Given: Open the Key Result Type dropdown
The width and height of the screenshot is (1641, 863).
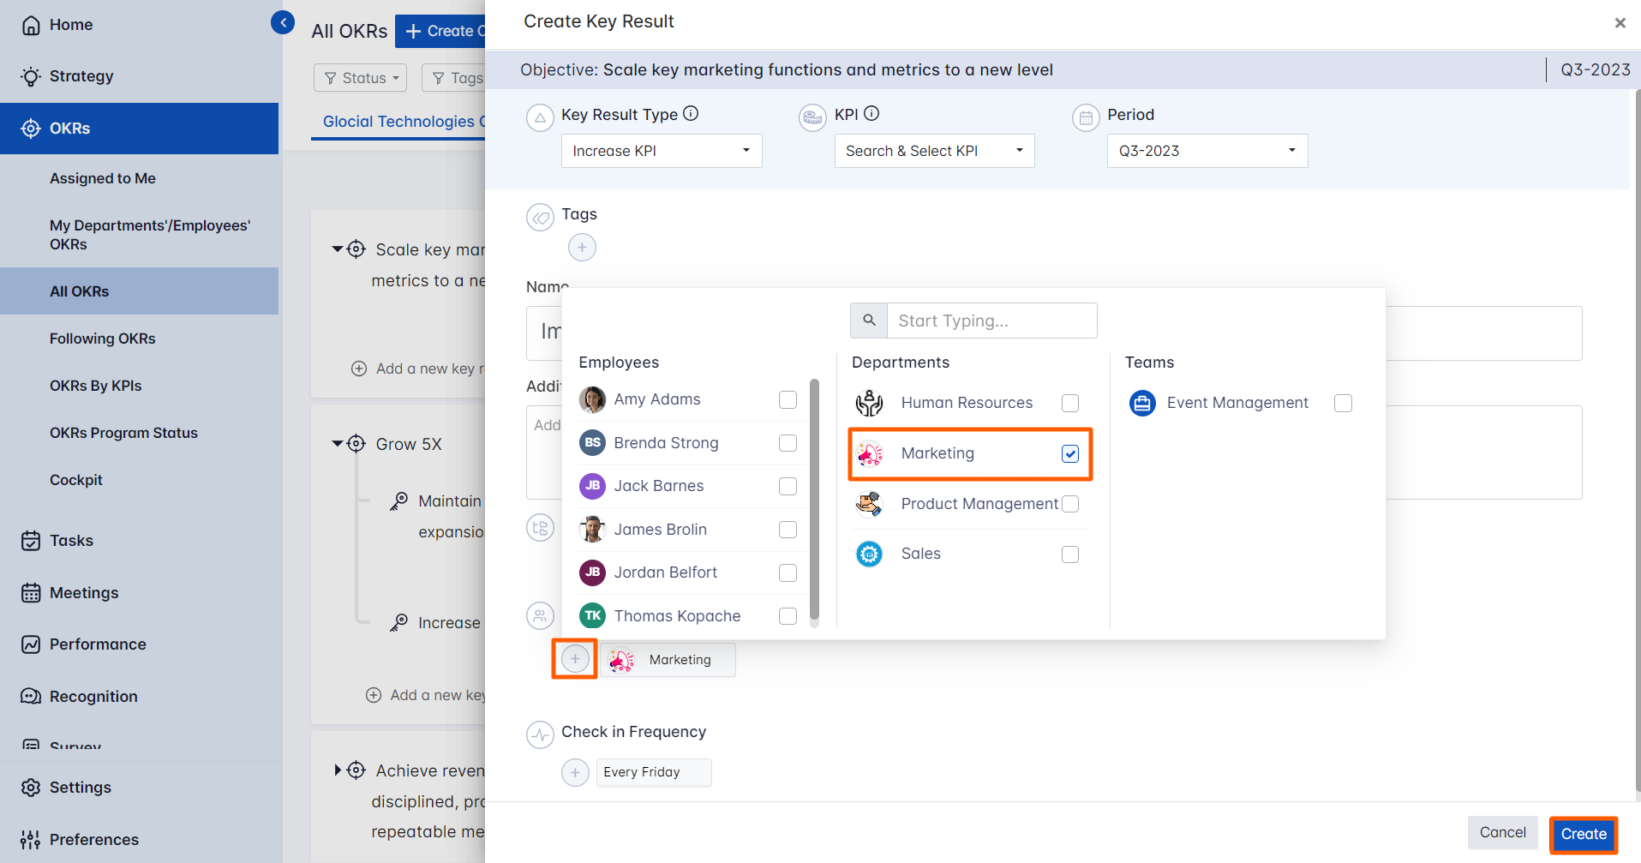Looking at the screenshot, I should click(661, 151).
